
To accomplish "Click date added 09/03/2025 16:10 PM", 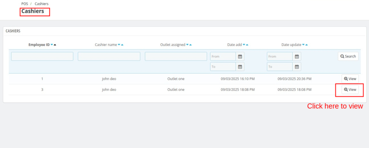I will [238, 79].
